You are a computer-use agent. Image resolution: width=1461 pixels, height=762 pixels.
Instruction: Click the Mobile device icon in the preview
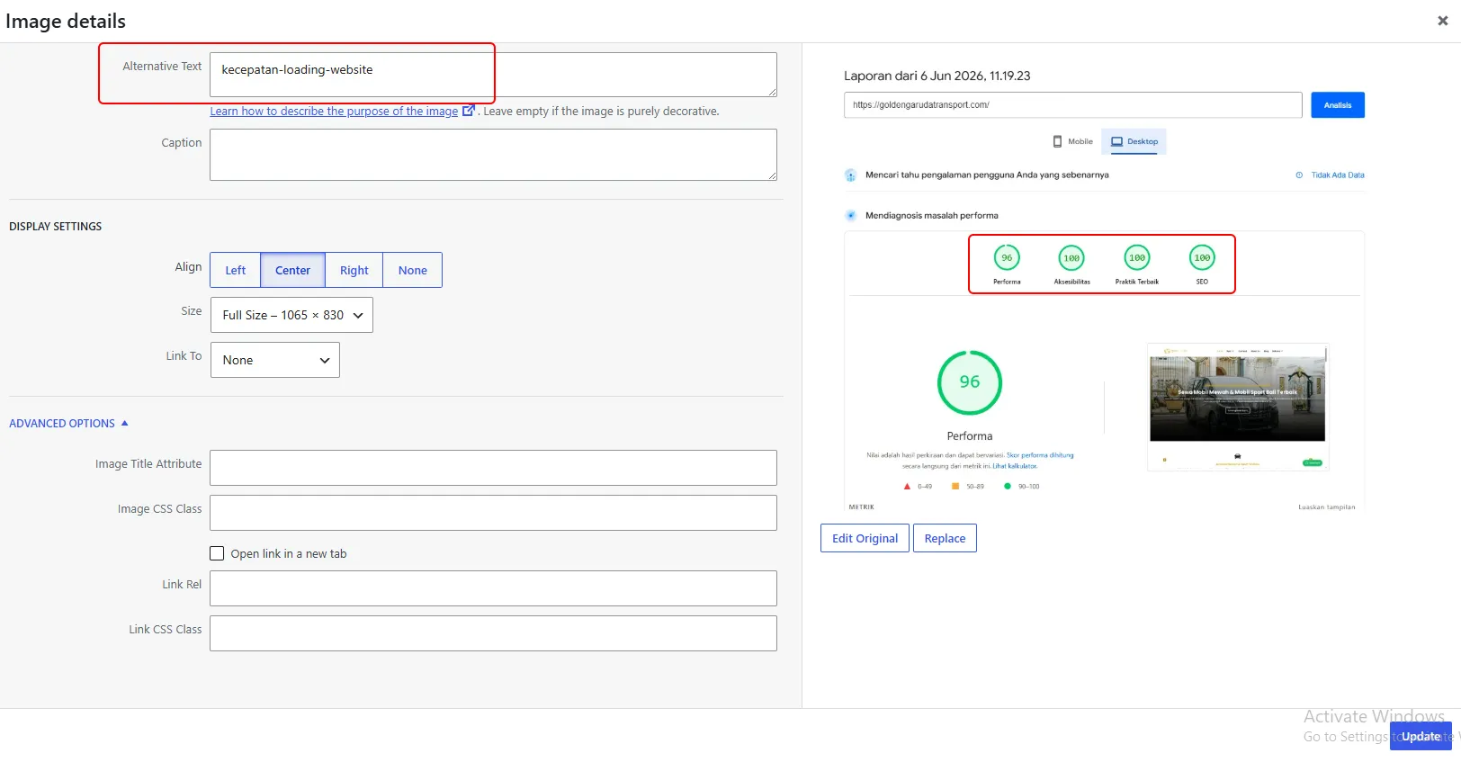[1058, 141]
